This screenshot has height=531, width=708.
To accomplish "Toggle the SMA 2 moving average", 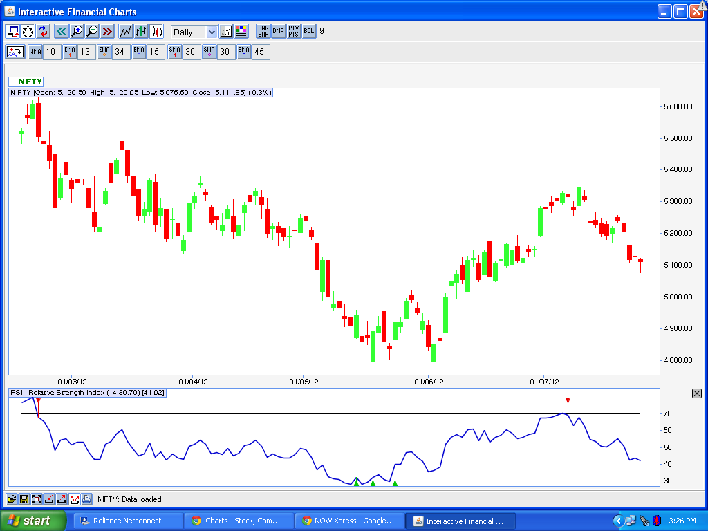I will tap(209, 52).
